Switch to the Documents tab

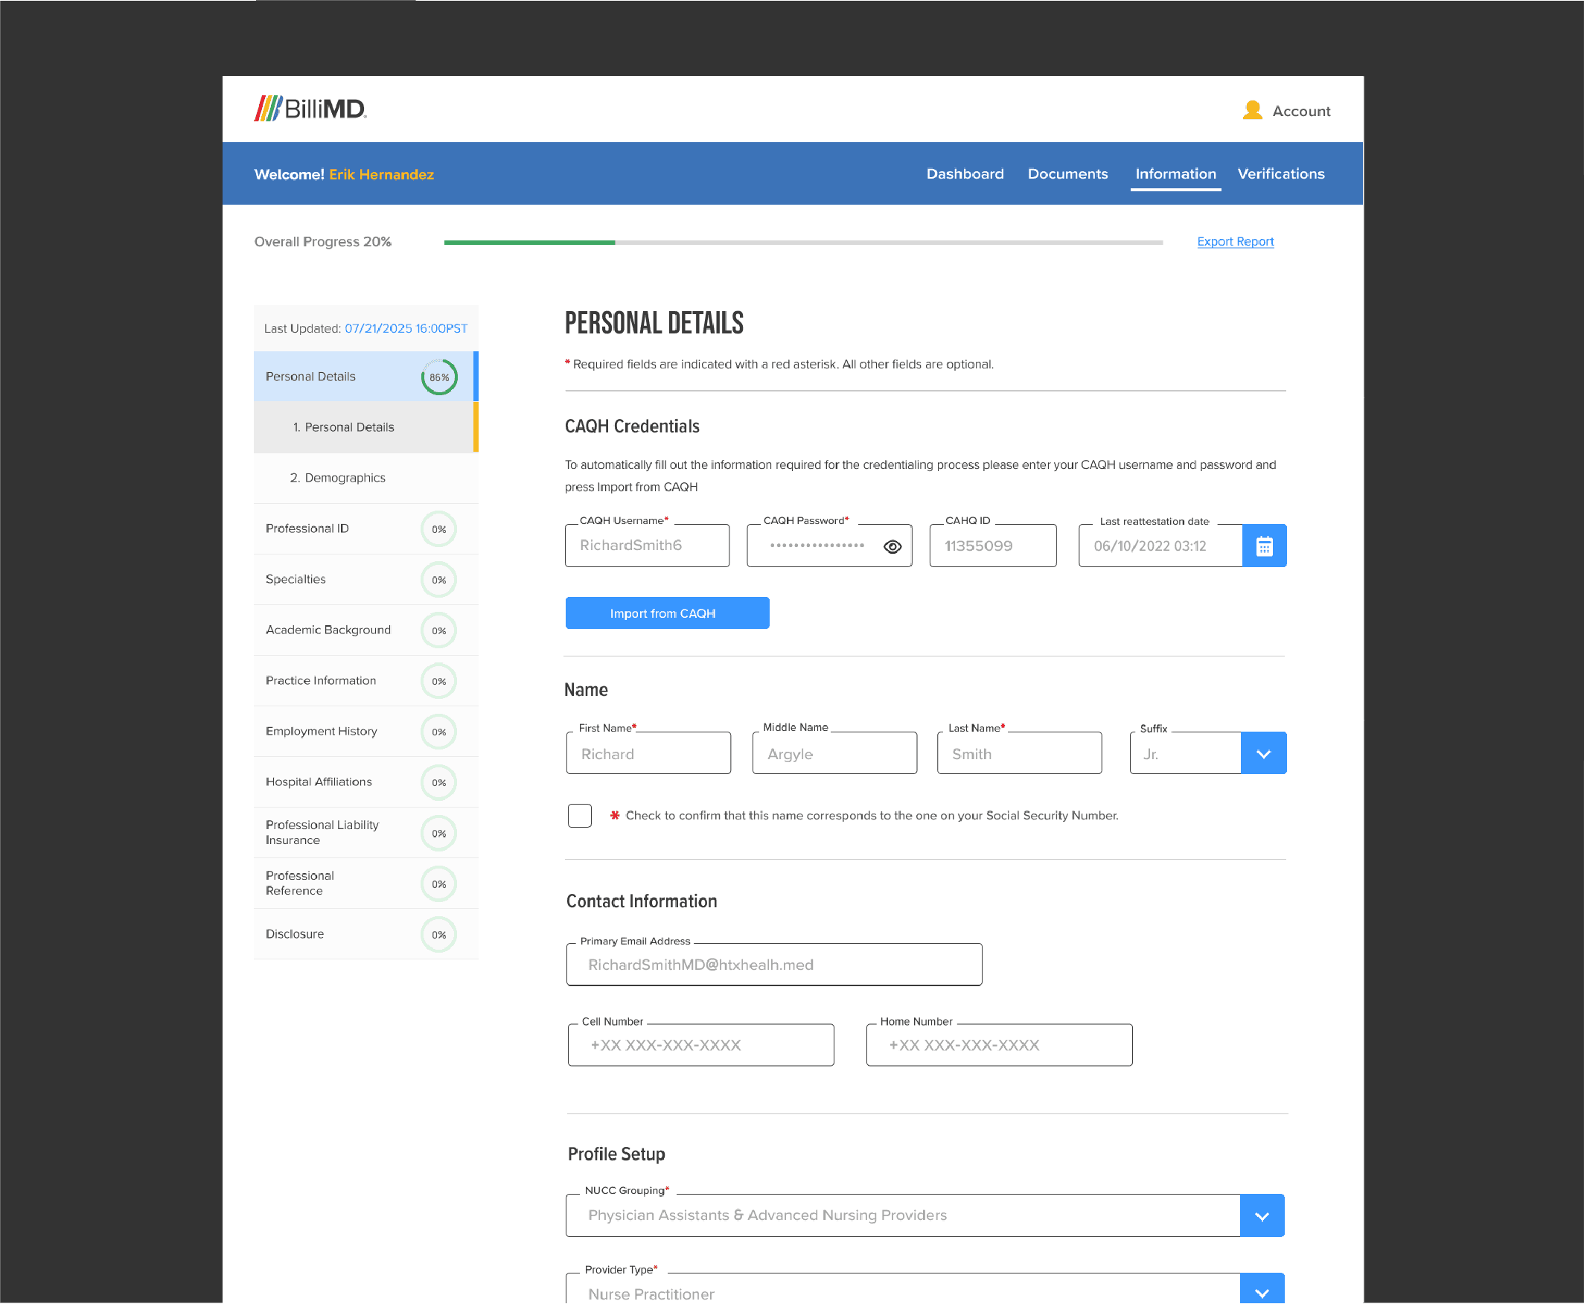(x=1067, y=173)
